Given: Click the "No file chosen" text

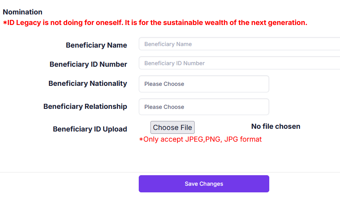Looking at the screenshot, I should click(276, 126).
